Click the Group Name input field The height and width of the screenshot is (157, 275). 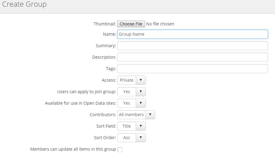193,34
